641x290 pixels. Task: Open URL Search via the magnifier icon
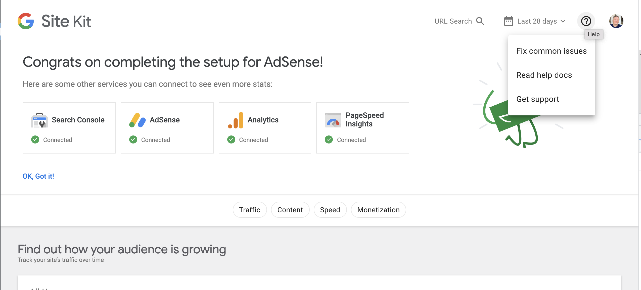480,21
